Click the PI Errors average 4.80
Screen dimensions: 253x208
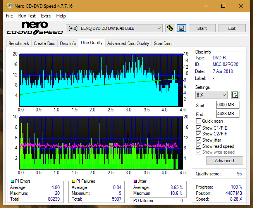[55, 187]
